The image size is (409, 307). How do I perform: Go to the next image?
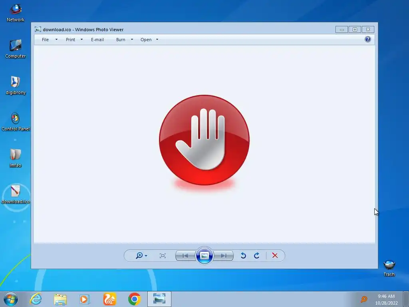click(x=223, y=255)
